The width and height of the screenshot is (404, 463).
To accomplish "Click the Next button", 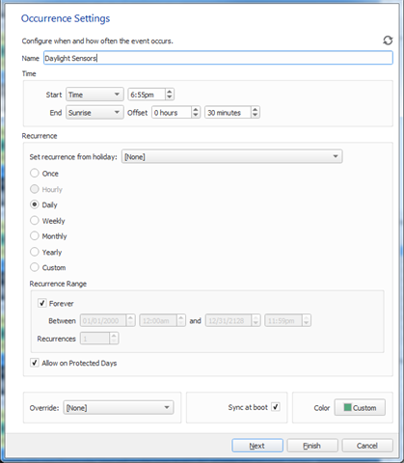I will click(x=257, y=446).
